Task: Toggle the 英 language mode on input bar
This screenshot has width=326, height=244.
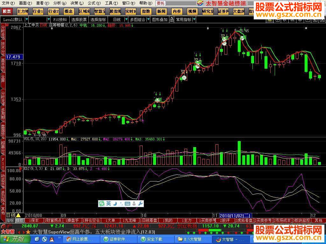Action: [x=109, y=204]
